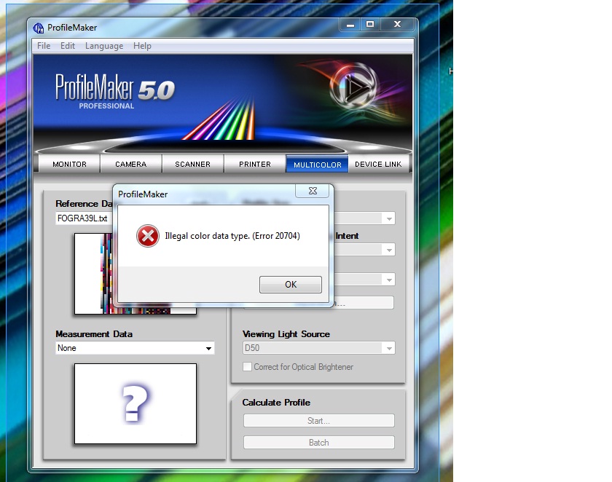612x482 pixels.
Task: Click the Batch button
Action: point(319,443)
